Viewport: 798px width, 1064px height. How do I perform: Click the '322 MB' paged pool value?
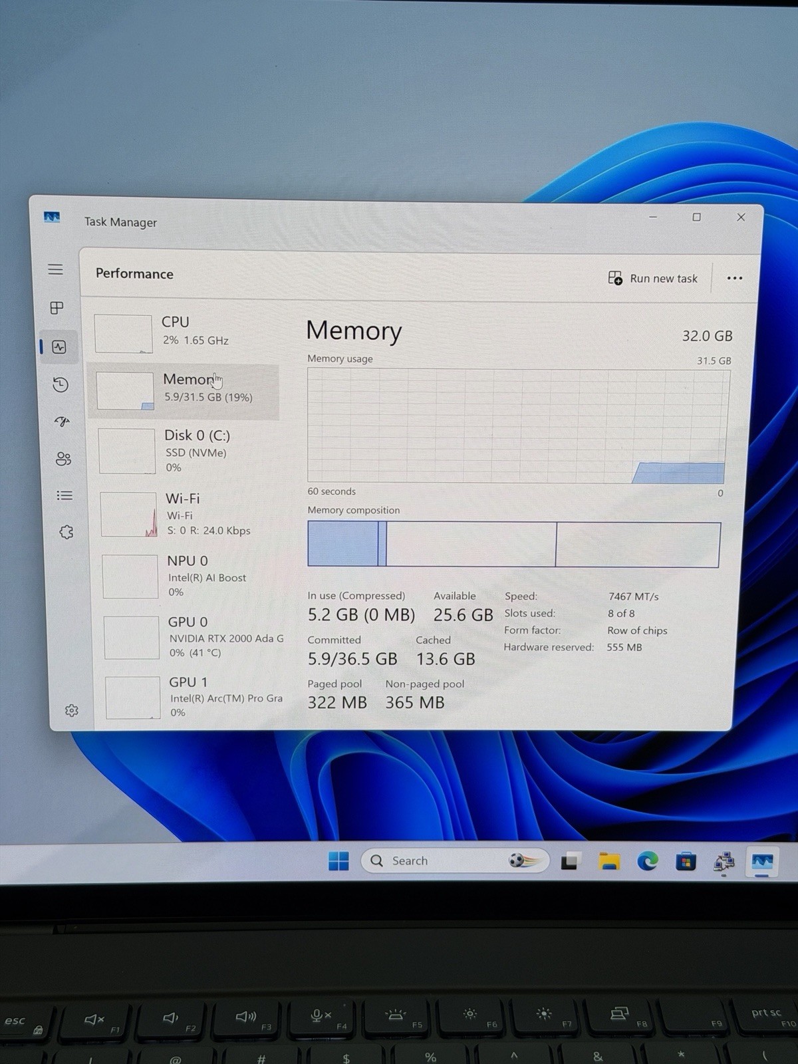[337, 702]
